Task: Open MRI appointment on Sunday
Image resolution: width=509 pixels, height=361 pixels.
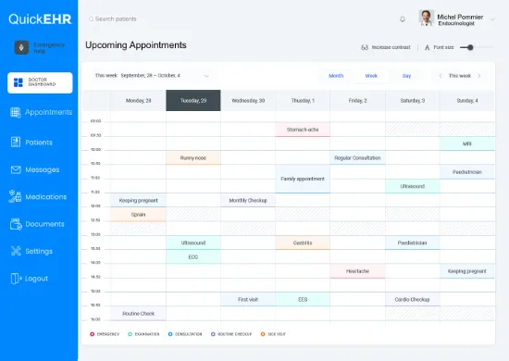Action: (467, 143)
